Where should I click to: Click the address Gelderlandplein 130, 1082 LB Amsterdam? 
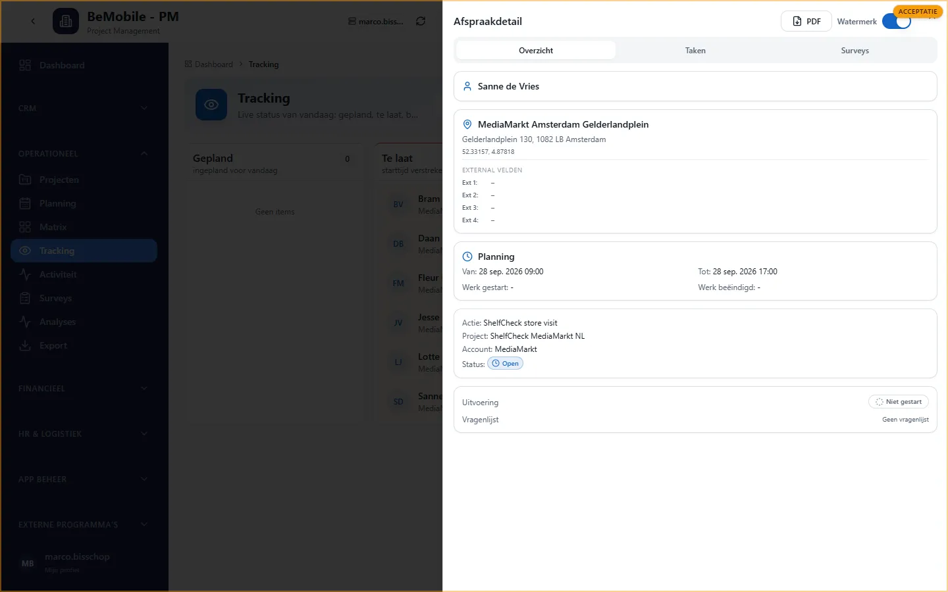(x=534, y=139)
